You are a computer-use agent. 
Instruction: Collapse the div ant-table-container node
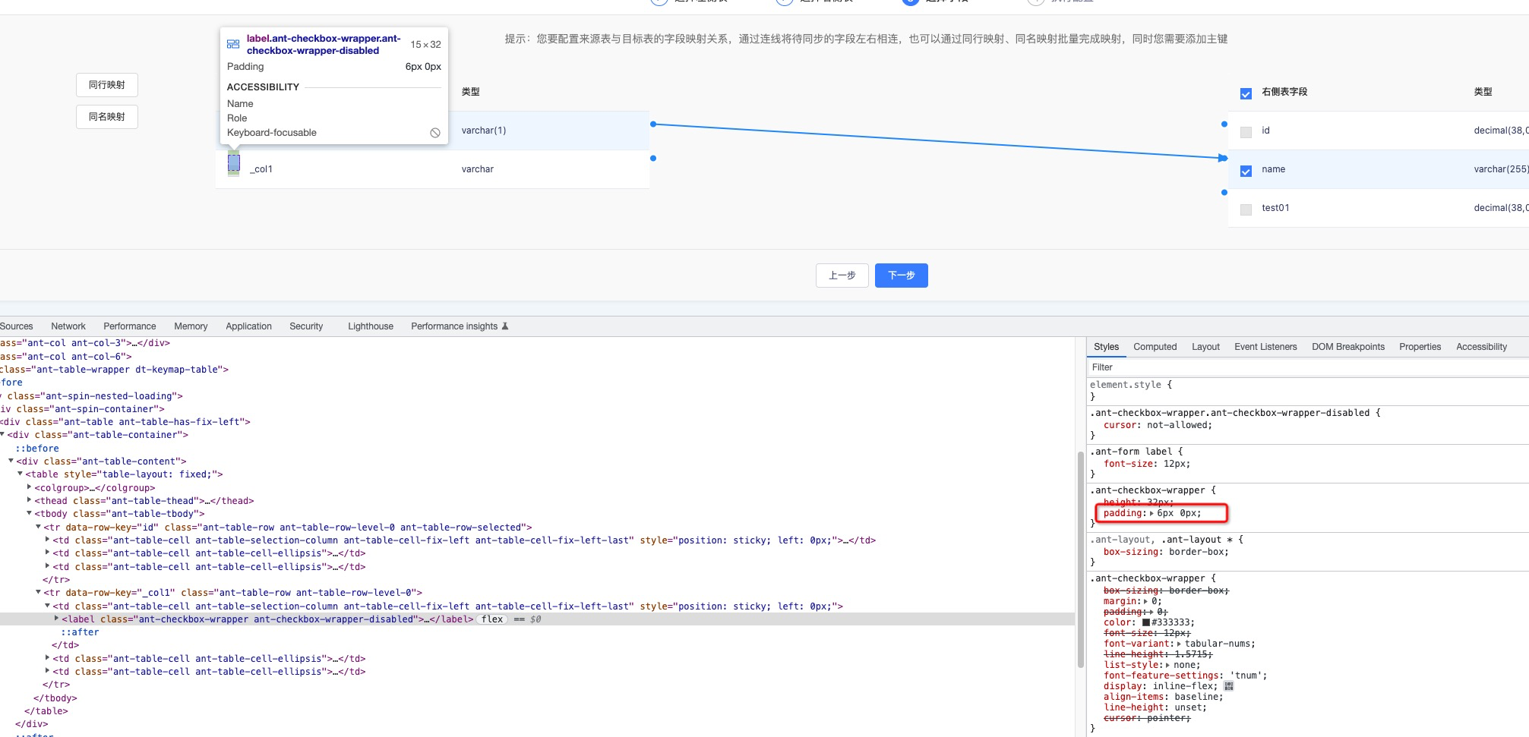pyautogui.click(x=2, y=434)
